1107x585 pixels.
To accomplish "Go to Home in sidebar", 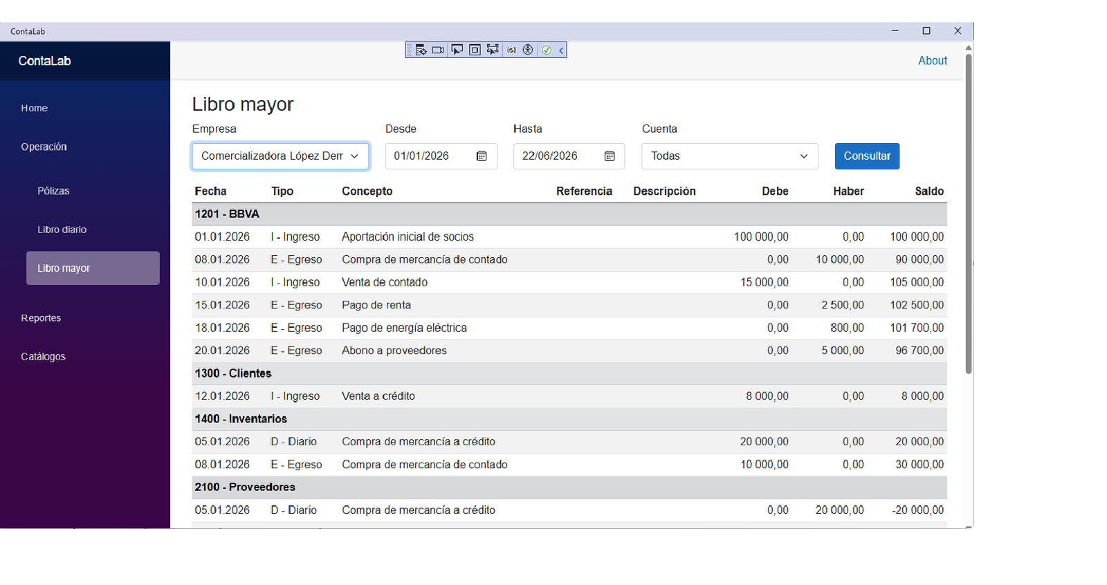I will [x=34, y=108].
